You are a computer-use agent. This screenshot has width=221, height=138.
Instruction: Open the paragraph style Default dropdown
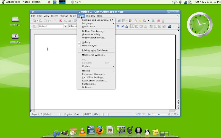click(65, 26)
